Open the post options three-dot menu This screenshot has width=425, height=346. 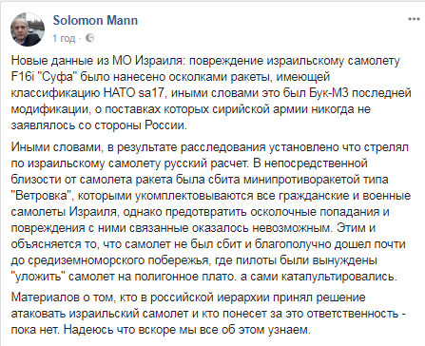[x=414, y=19]
